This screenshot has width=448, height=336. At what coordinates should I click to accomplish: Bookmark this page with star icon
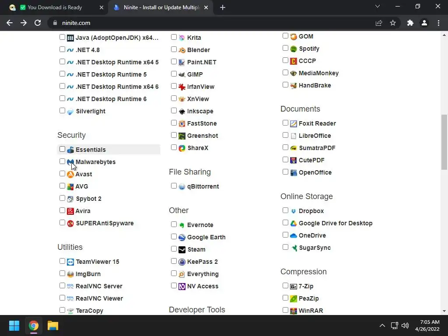click(x=393, y=23)
